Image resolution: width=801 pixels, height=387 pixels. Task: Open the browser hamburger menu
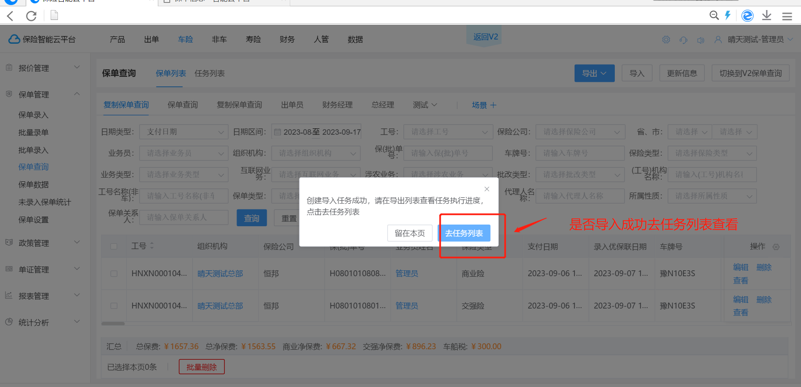(x=787, y=16)
